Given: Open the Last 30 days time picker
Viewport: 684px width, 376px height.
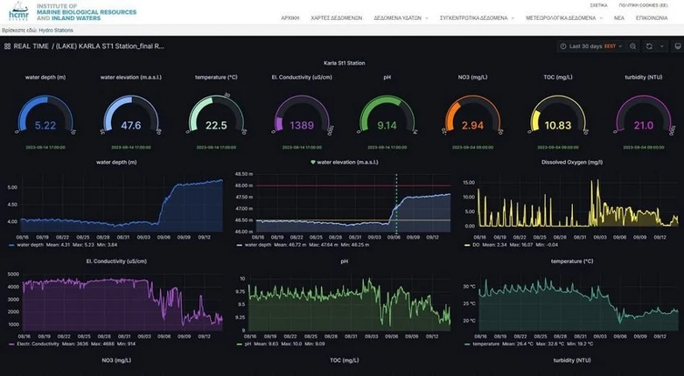Looking at the screenshot, I should [591, 45].
